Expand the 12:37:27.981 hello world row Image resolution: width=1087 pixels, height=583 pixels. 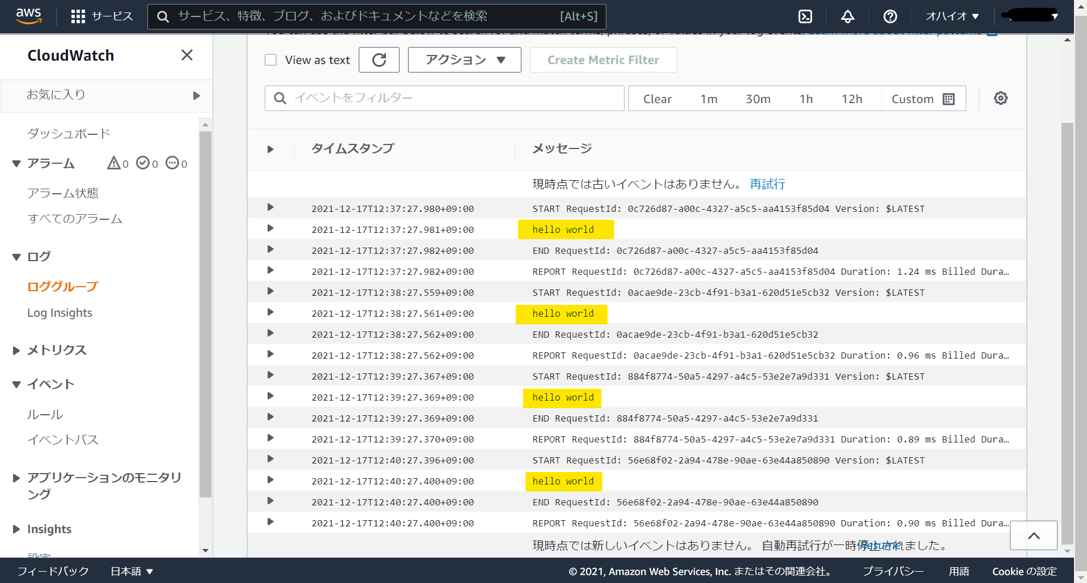[270, 228]
